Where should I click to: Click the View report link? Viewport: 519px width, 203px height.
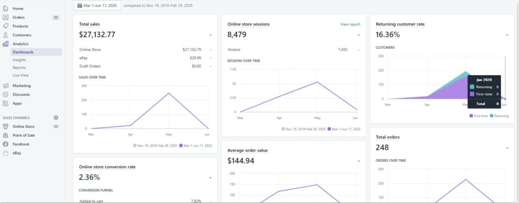350,24
